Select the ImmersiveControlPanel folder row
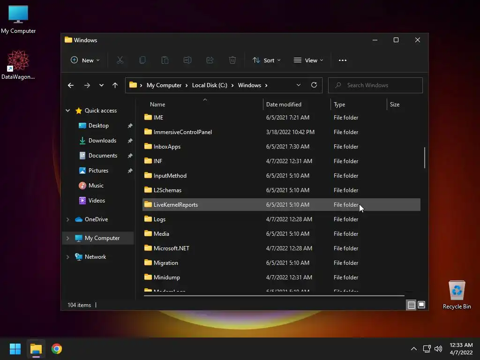The image size is (480, 360). click(x=281, y=132)
